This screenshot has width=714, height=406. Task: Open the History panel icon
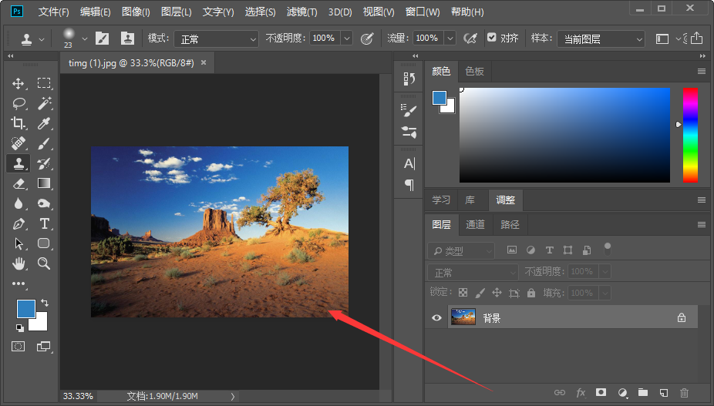[409, 79]
